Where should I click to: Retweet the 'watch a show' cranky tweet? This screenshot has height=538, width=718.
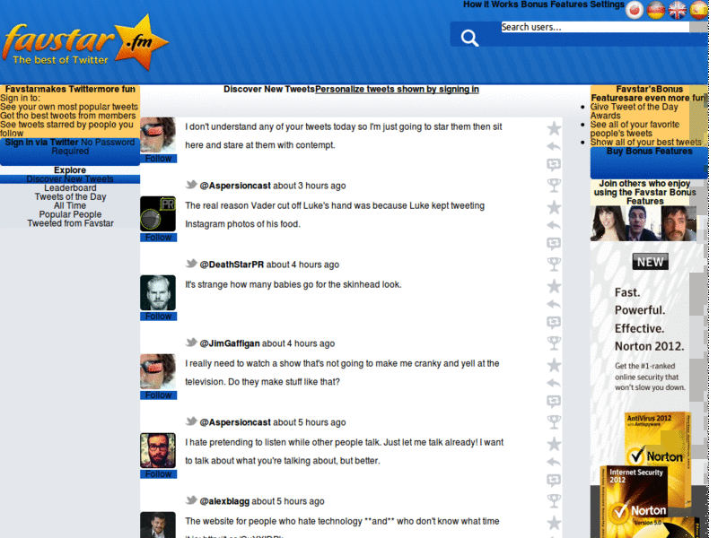554,401
